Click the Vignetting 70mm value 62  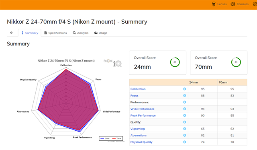pyautogui.click(x=232, y=129)
